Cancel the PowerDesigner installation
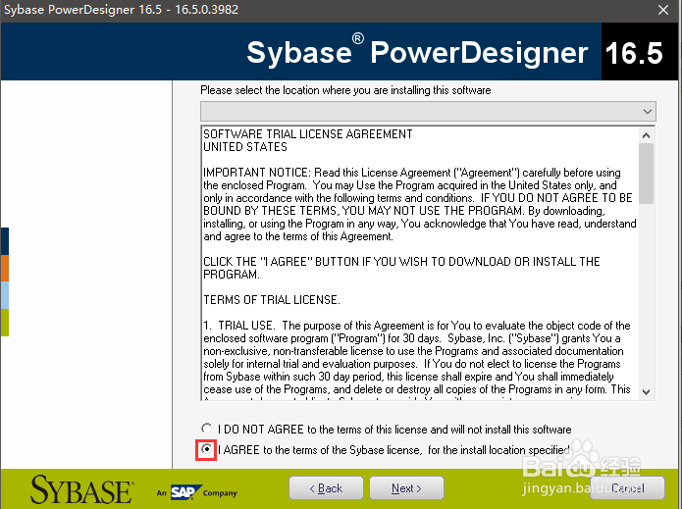Screen dimensions: 682x509 (x=628, y=488)
